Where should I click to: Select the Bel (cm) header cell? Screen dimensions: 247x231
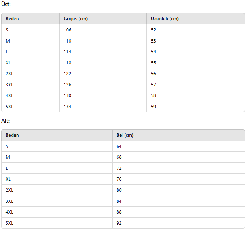(x=178, y=135)
